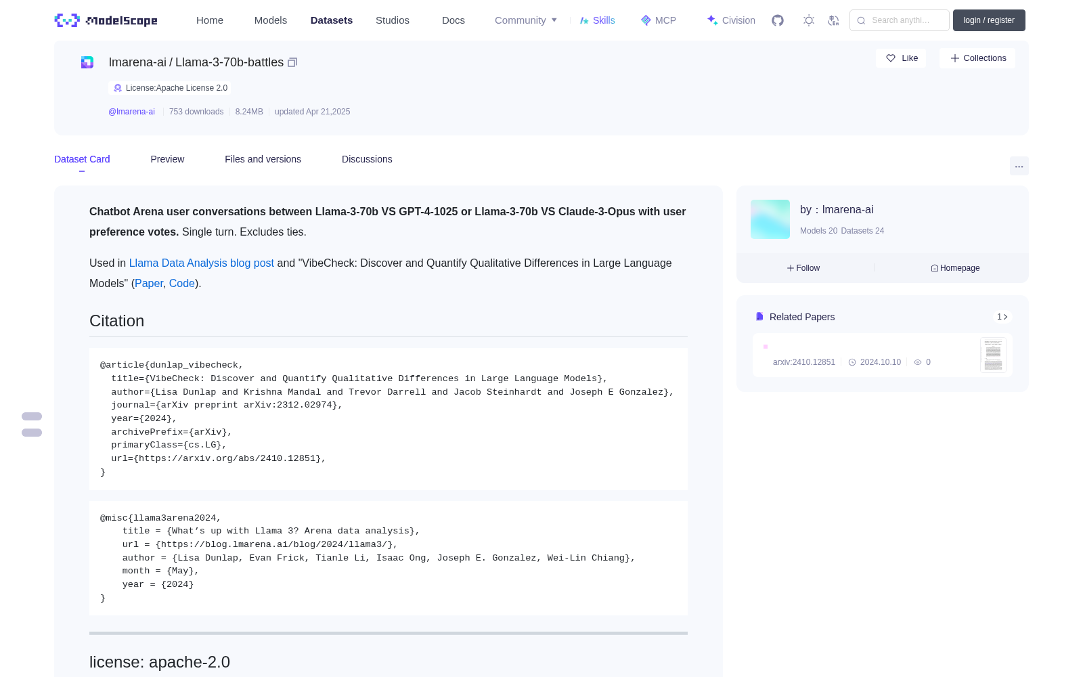1083x677 pixels.
Task: Click the Apache license badge icon
Action: (x=118, y=88)
